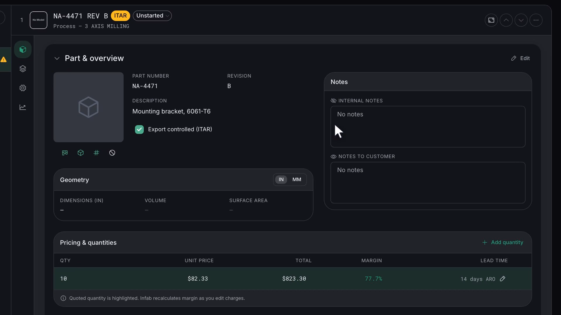Click the drawing layout icon under thumbnail
The width and height of the screenshot is (561, 315).
click(x=65, y=153)
